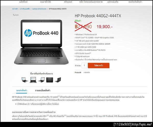This screenshot has height=127, width=153.
Task: Open the พรินเตอร์ navigation menu
Action: tap(68, 2)
